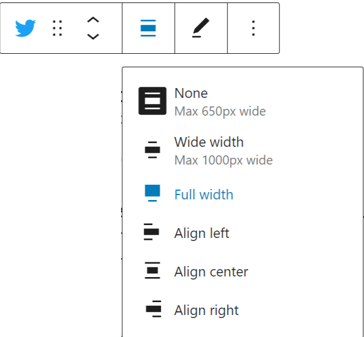The height and width of the screenshot is (337, 364).
Task: Choose the "Align left" text entry
Action: [x=202, y=233]
